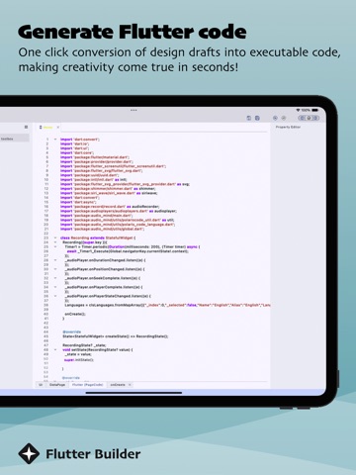Click the onCreate(); call on line 40

point(75,314)
